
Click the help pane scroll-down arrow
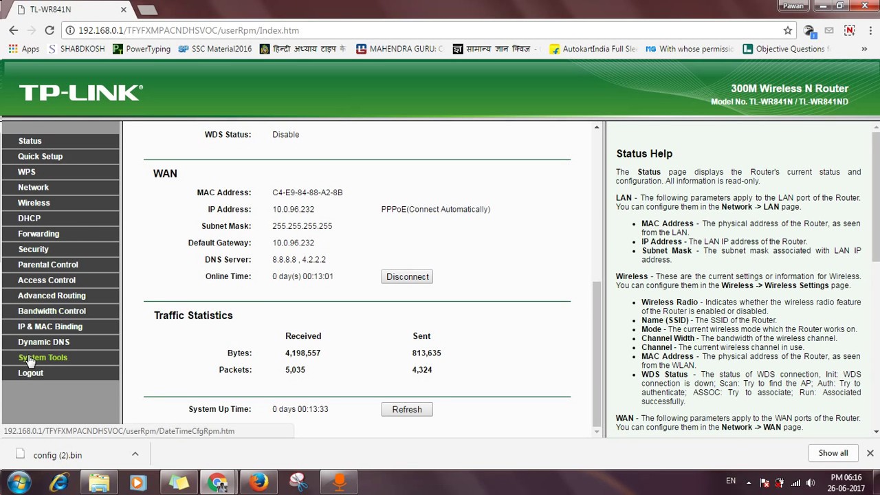(x=876, y=432)
